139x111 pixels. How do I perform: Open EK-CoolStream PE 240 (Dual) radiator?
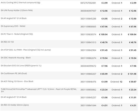click(14, 73)
